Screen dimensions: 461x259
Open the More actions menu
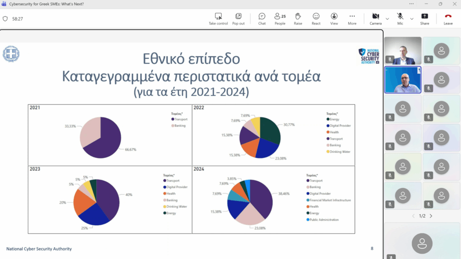(x=352, y=18)
